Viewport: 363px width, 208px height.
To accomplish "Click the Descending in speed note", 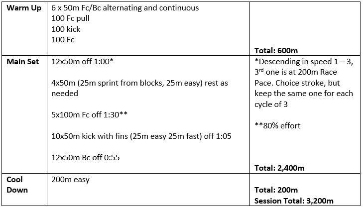I will pyautogui.click(x=304, y=62).
